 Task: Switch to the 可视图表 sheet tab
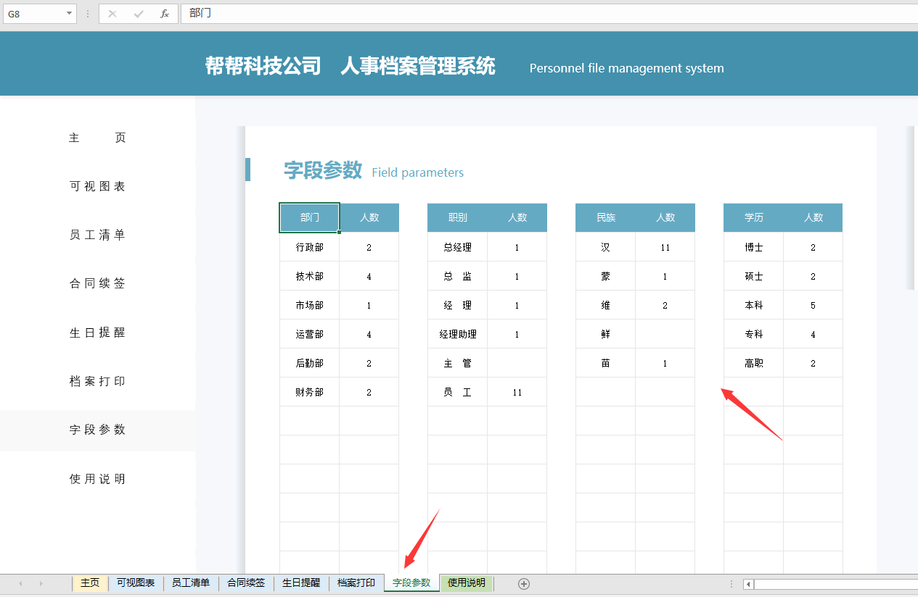point(136,583)
